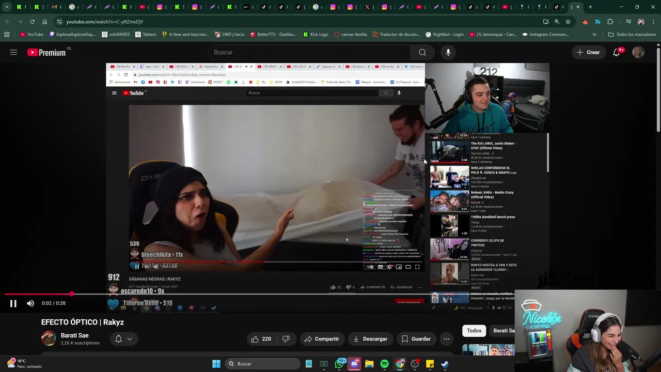This screenshot has width=661, height=372.
Task: Pause the video playback
Action: click(13, 303)
